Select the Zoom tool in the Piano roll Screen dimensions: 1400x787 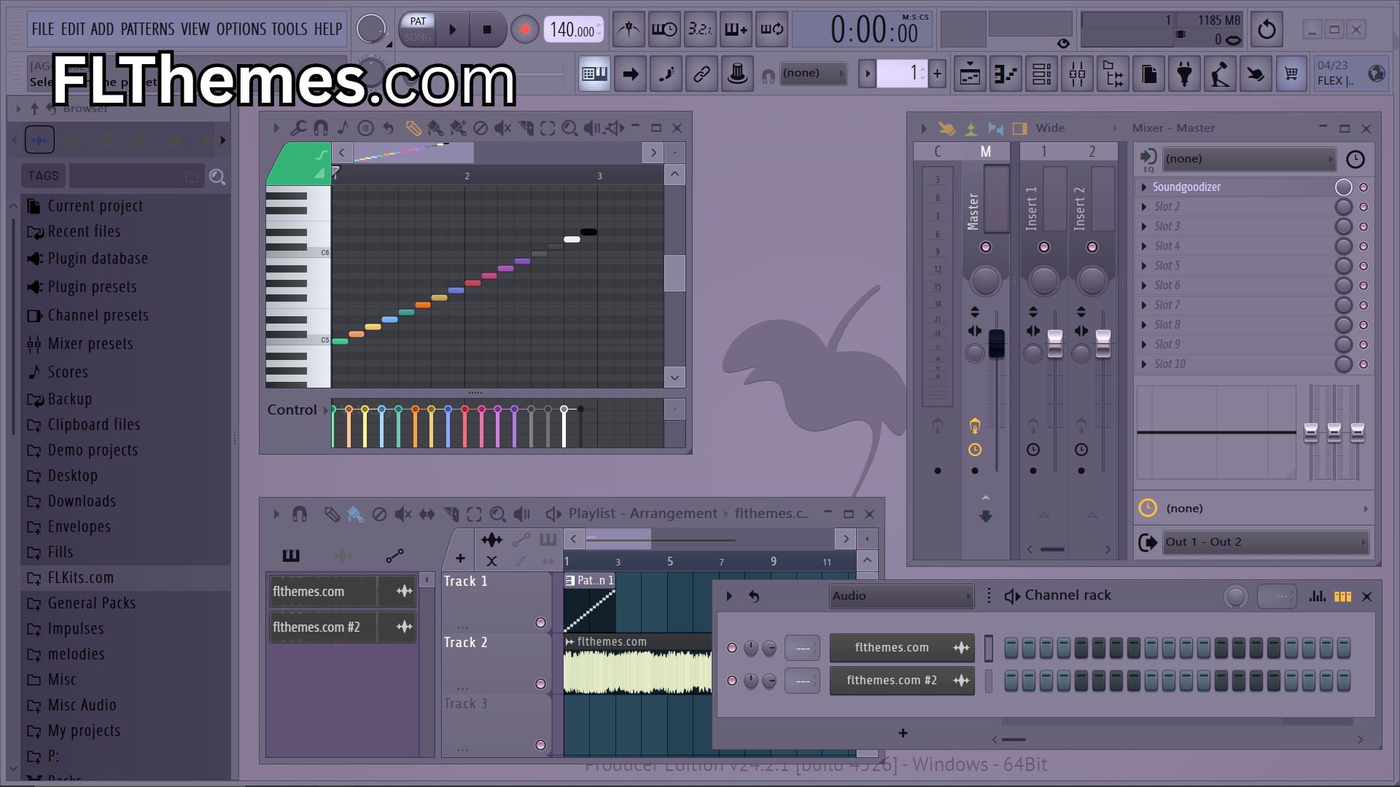pyautogui.click(x=569, y=128)
